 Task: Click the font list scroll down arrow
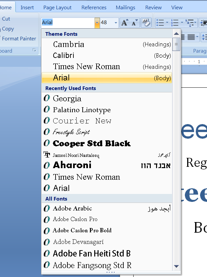176,266
